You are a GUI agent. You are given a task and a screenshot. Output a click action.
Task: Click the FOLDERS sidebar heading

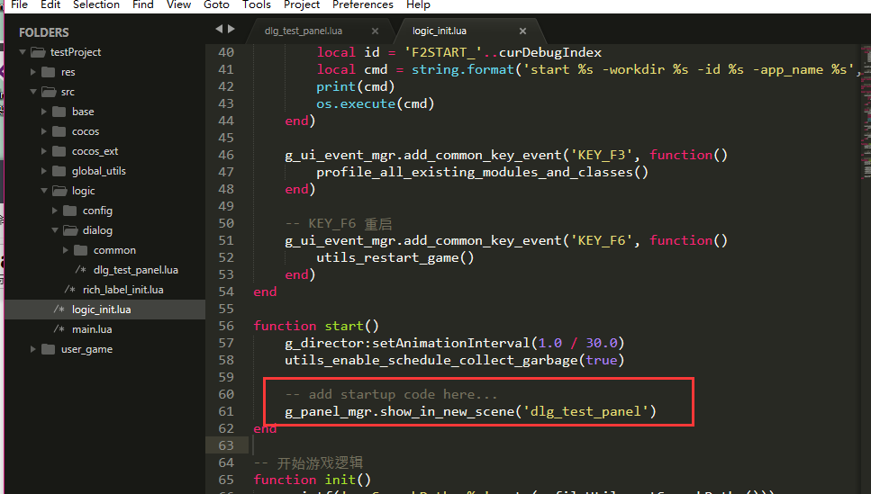(44, 32)
